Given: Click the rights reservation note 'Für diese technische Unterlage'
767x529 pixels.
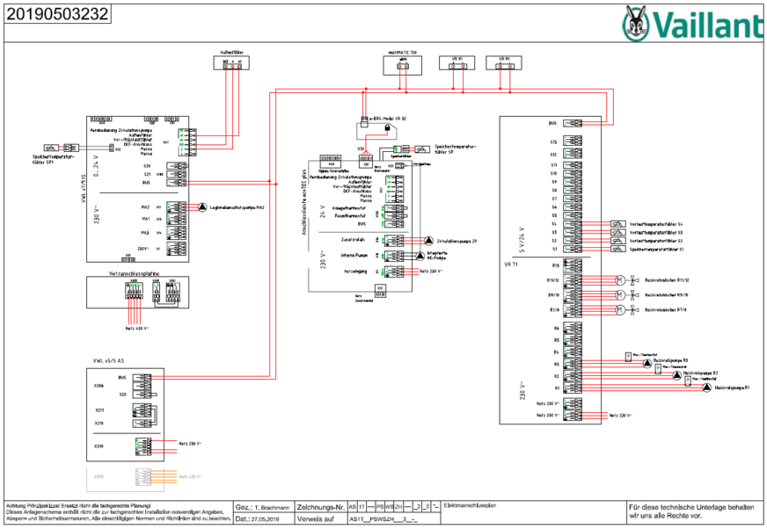Looking at the screenshot, I should click(x=691, y=511).
